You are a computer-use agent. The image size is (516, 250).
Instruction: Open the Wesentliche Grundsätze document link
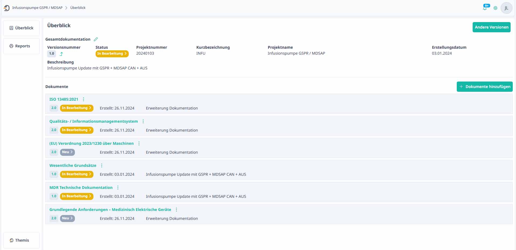[73, 166]
